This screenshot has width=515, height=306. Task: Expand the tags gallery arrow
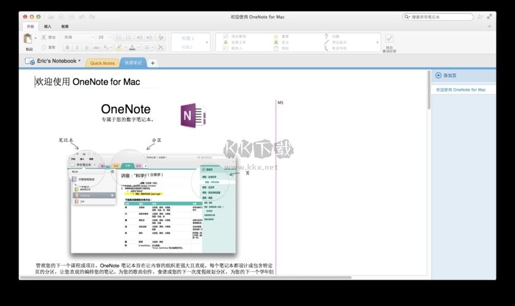(x=378, y=42)
